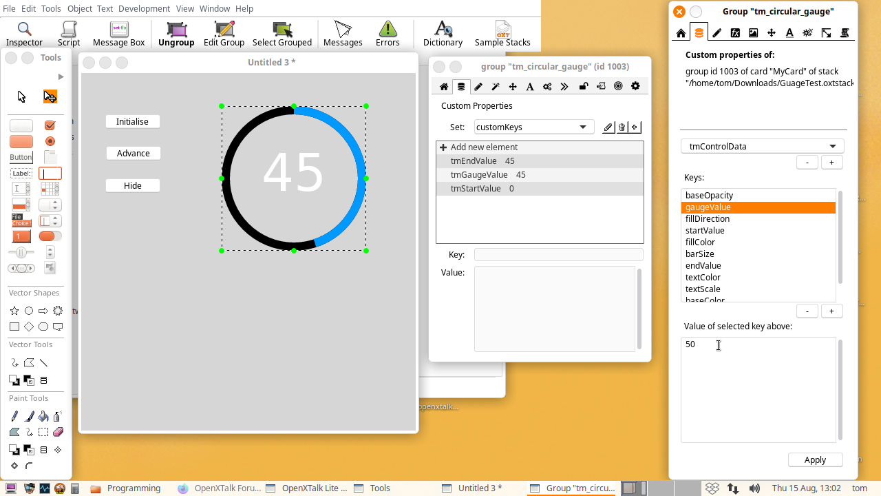
Task: Click the Edit Group toolbar icon
Action: (x=224, y=34)
